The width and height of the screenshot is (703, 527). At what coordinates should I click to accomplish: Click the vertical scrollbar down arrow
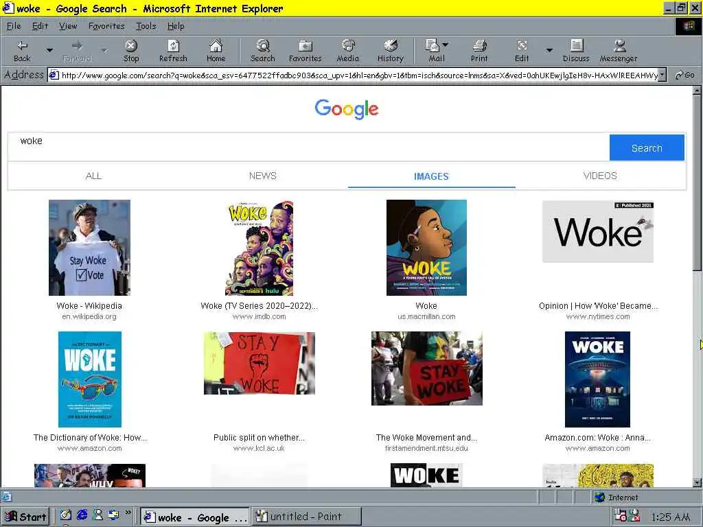click(697, 482)
